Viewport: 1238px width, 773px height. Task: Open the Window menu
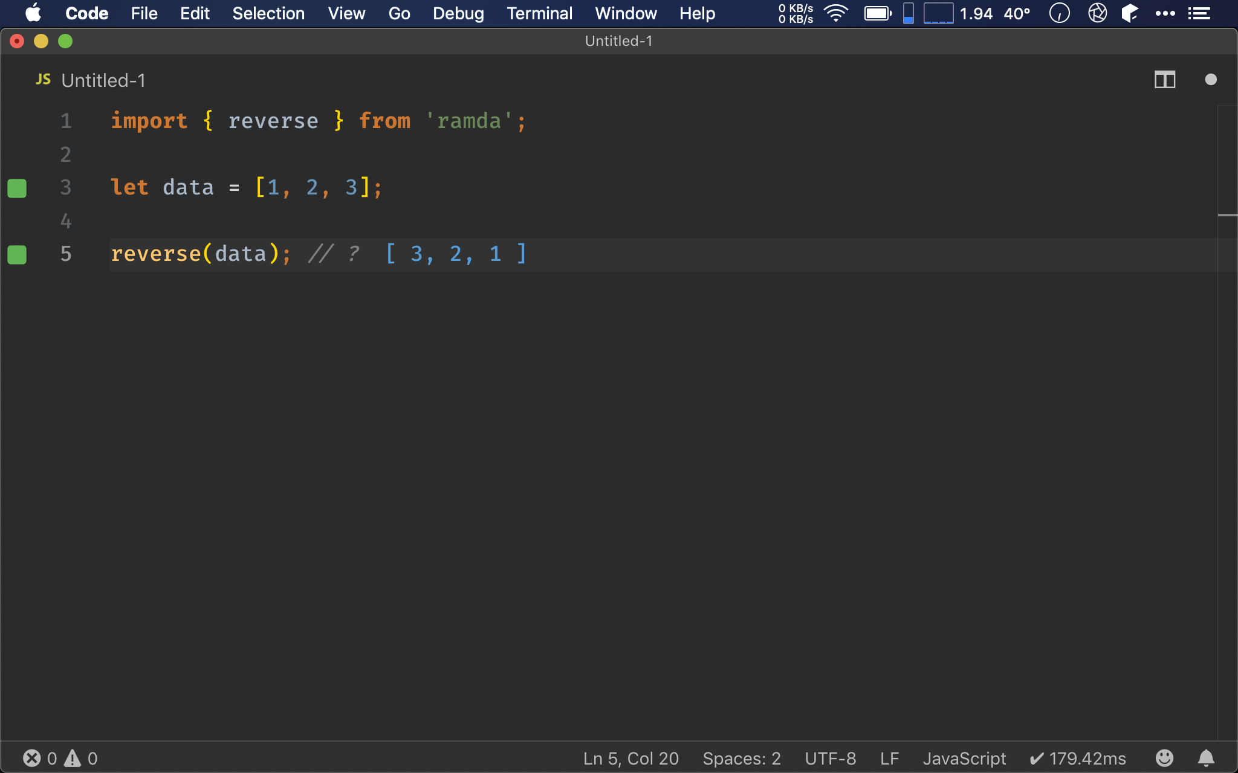[626, 13]
